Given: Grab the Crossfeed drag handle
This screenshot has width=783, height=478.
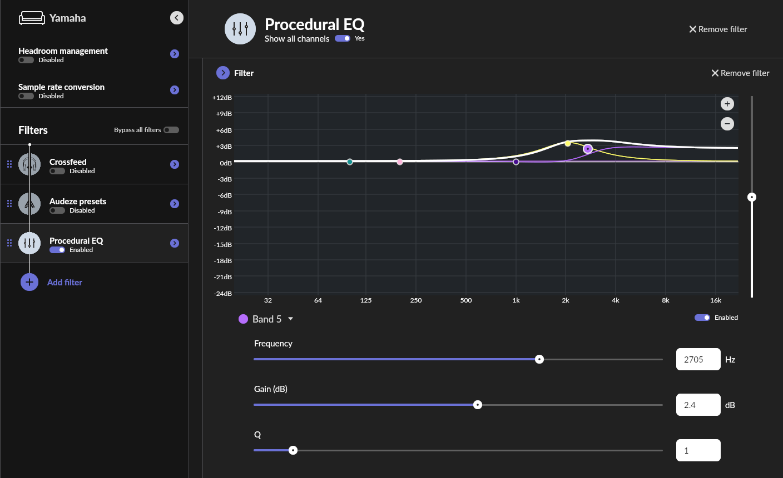Looking at the screenshot, I should [9, 164].
